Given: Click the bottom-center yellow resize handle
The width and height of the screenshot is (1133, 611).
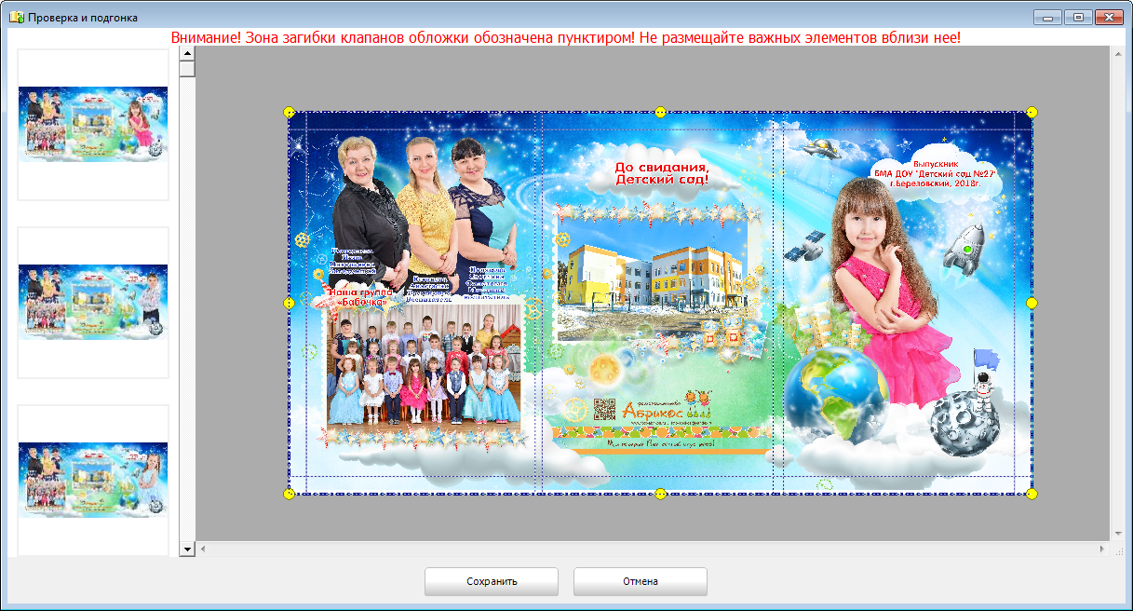Looking at the screenshot, I should point(660,493).
